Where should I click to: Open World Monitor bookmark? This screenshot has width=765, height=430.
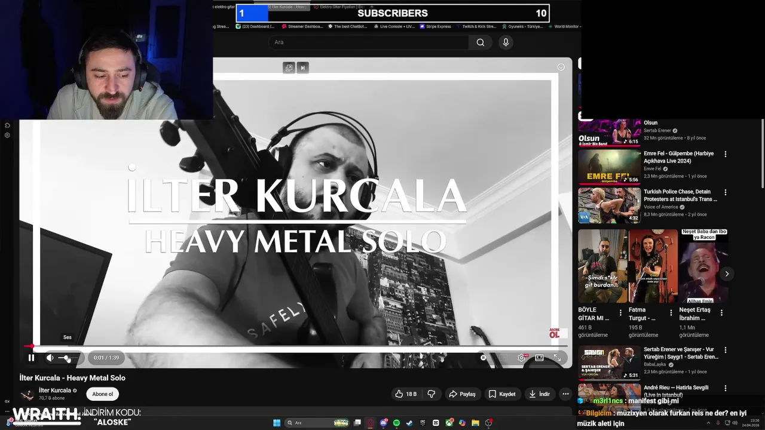pos(564,26)
